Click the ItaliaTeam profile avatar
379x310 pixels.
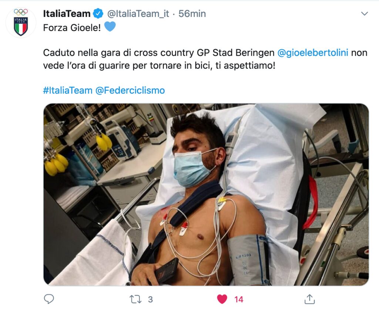coord(21,23)
